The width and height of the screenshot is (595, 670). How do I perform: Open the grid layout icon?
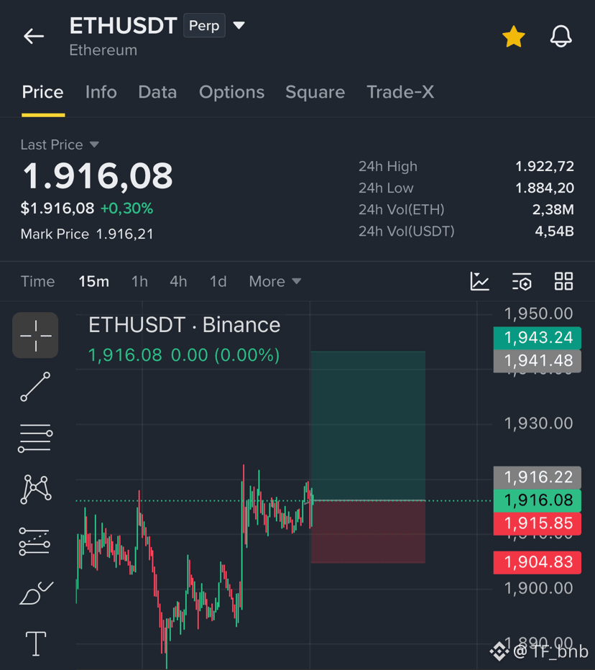coord(563,281)
